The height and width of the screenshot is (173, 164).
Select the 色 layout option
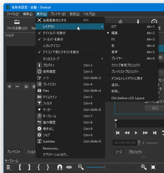click(132, 46)
